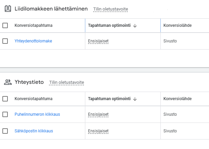Open Ensisijaiset setting for Yhteydenottolomake
Screen dimensions: 209x149
click(x=98, y=41)
